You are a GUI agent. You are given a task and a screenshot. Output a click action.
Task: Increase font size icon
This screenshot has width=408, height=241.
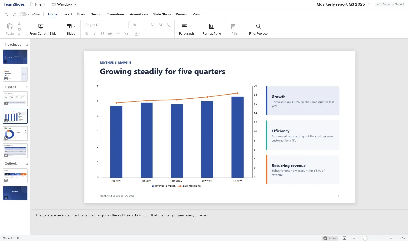coord(152,25)
